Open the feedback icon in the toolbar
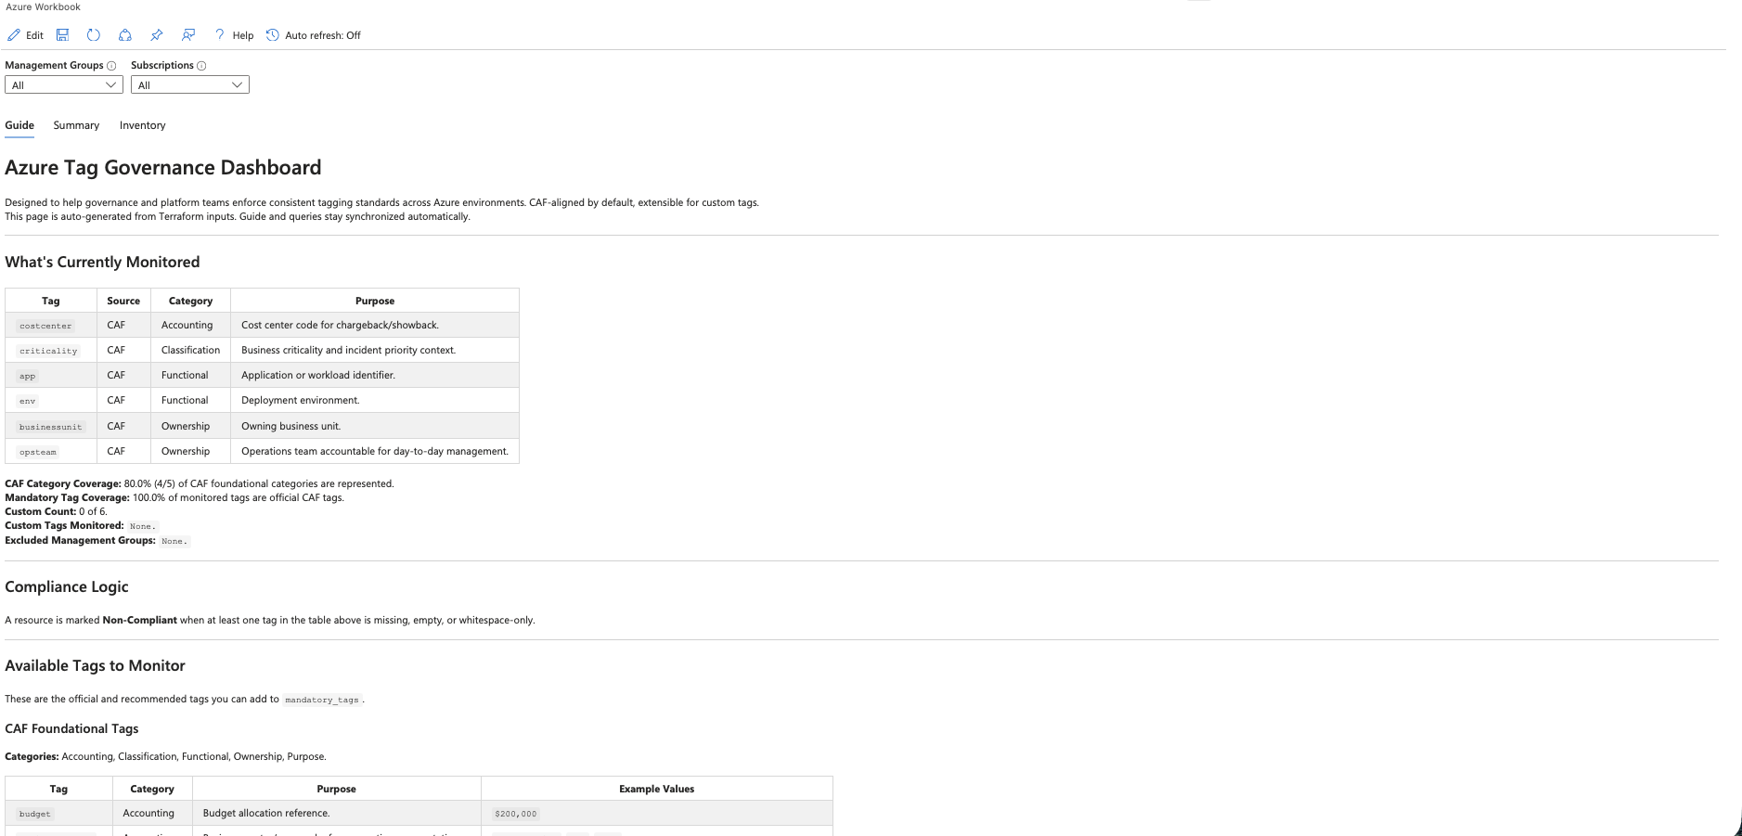The image size is (1742, 836). point(188,35)
